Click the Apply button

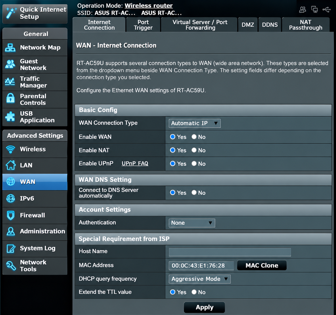pyautogui.click(x=204, y=307)
